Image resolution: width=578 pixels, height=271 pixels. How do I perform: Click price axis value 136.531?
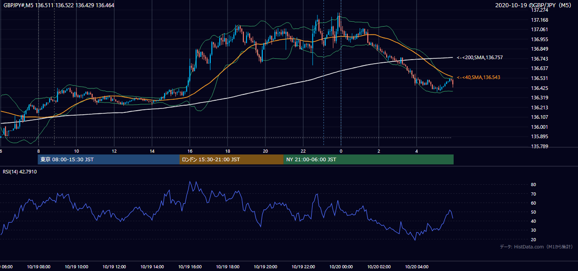pos(540,79)
